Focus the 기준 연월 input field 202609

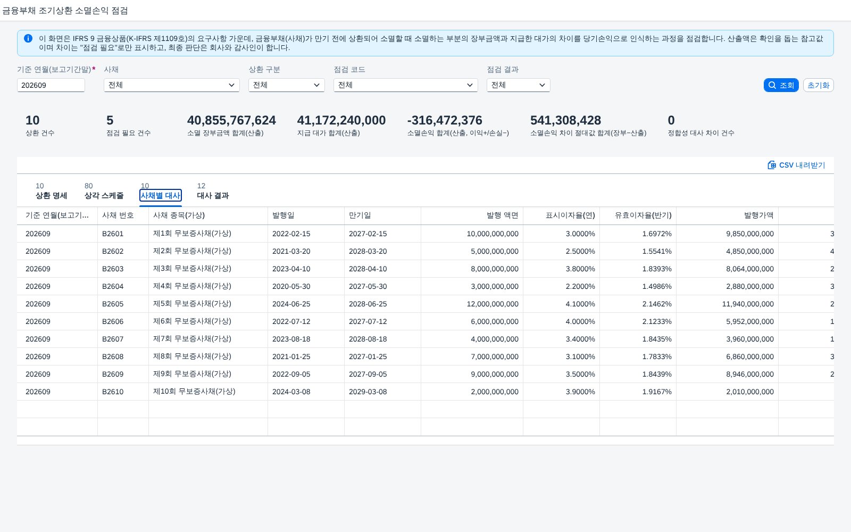tap(51, 85)
